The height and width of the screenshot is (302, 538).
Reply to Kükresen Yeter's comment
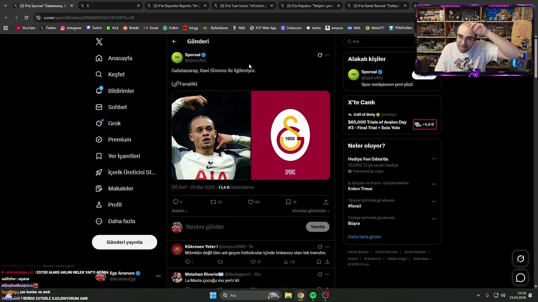188,262
